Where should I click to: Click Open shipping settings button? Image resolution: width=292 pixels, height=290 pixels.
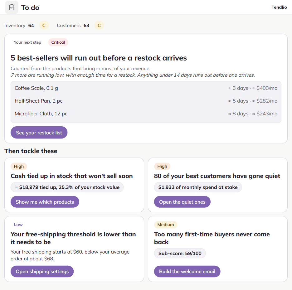(42, 271)
